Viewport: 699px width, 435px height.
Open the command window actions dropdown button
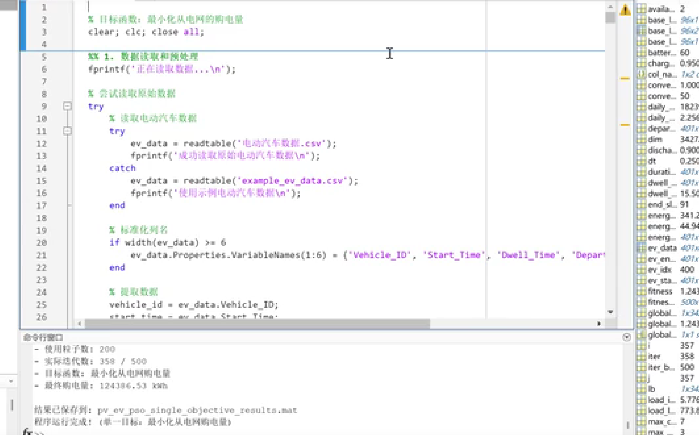(x=627, y=337)
